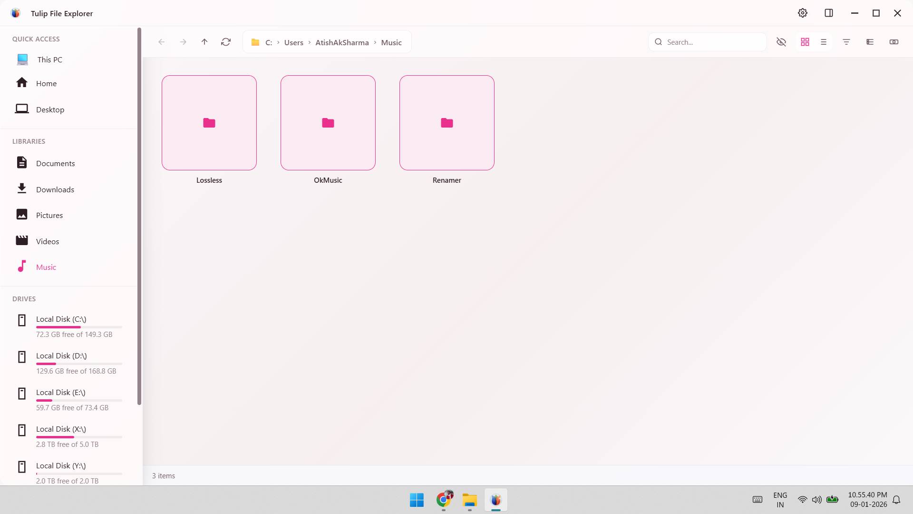
Task: Navigate up one folder level
Action: coord(204,42)
